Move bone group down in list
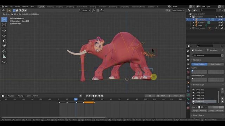225x126 pixels. pyautogui.click(x=222, y=101)
